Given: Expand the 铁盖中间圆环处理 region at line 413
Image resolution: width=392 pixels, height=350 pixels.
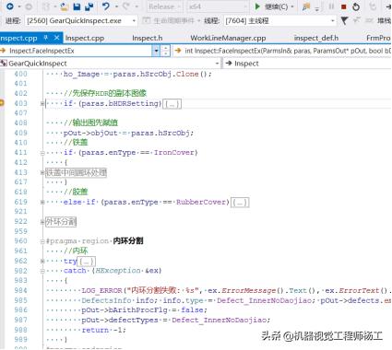Looking at the screenshot, I should click(42, 172).
